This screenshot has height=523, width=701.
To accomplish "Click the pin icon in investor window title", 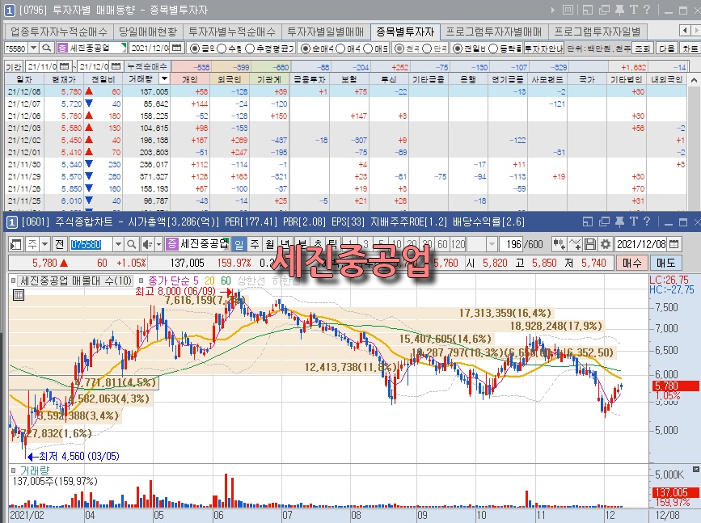I will pos(619,10).
